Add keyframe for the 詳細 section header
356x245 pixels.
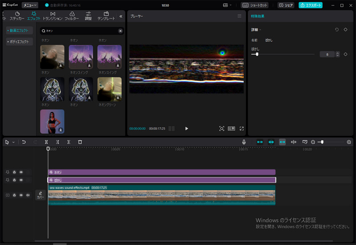click(x=346, y=29)
